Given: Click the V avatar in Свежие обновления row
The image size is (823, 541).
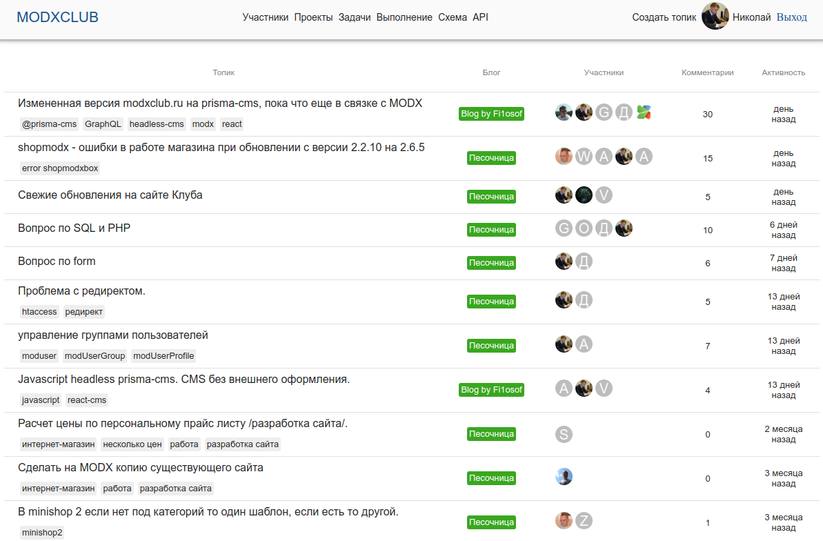Looking at the screenshot, I should (x=604, y=195).
